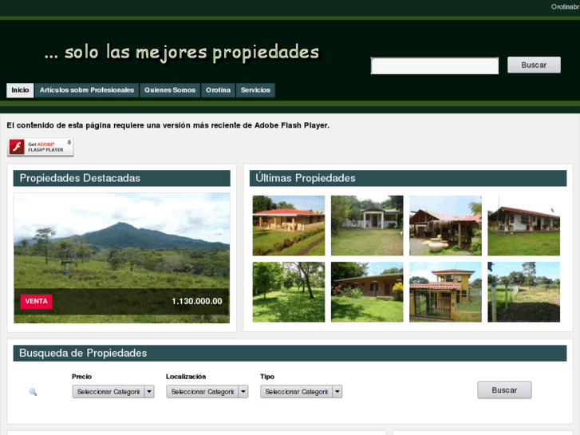Open the Inicio tab

coord(20,90)
